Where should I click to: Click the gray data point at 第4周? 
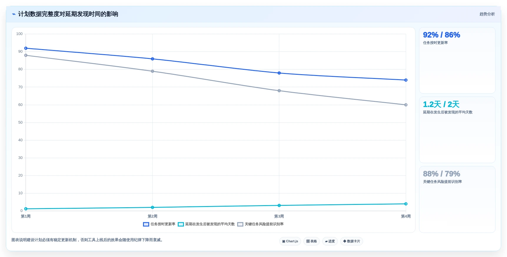(406, 105)
